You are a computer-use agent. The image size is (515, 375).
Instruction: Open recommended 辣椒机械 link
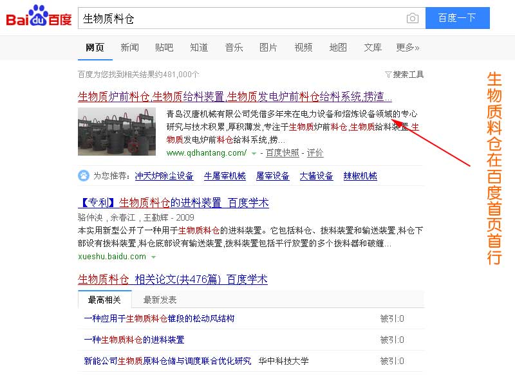[360, 176]
